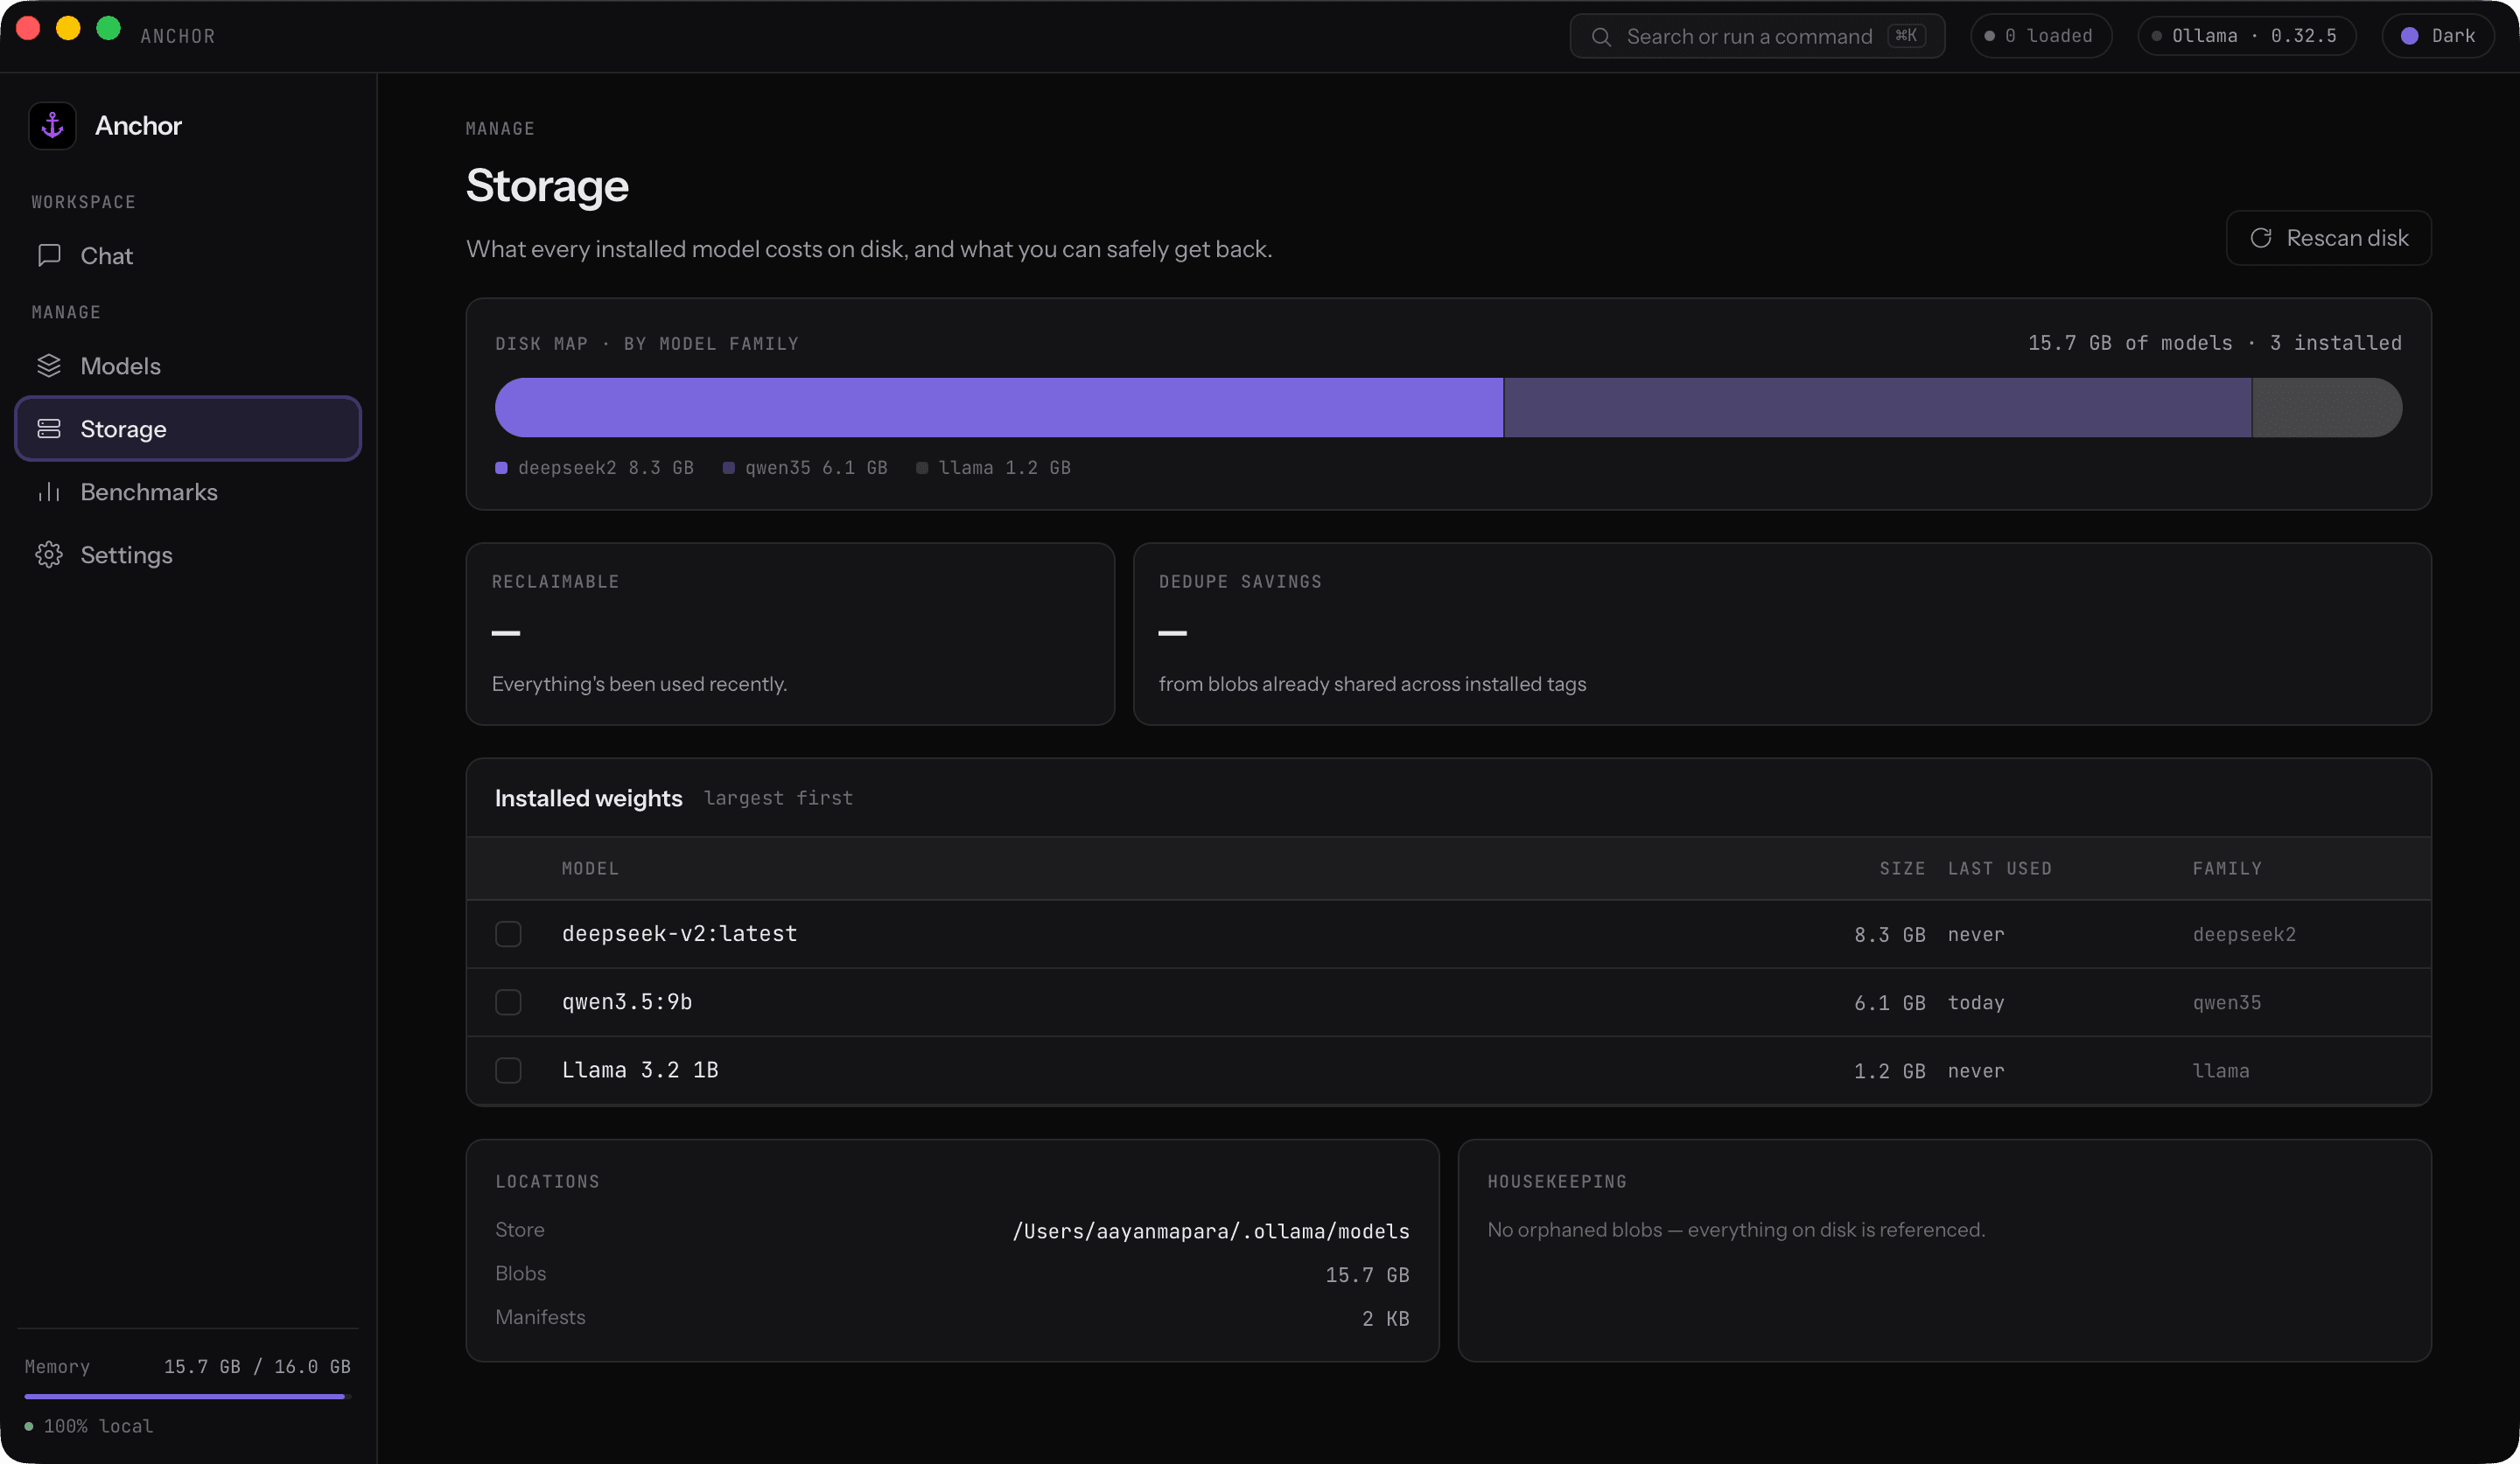
Task: Click '15.7 GB of models · 3 installed' text
Action: [2214, 343]
